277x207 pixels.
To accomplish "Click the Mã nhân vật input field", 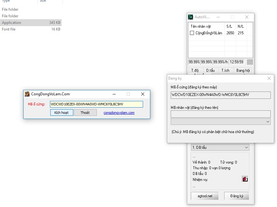I will 220,114.
